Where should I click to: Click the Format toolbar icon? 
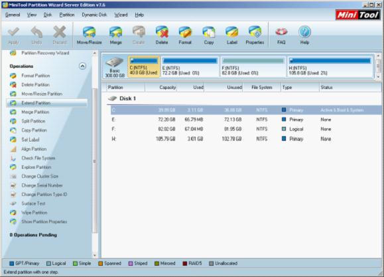tap(185, 32)
